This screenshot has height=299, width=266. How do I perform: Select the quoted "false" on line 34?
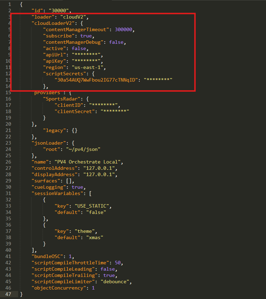coord(96,212)
